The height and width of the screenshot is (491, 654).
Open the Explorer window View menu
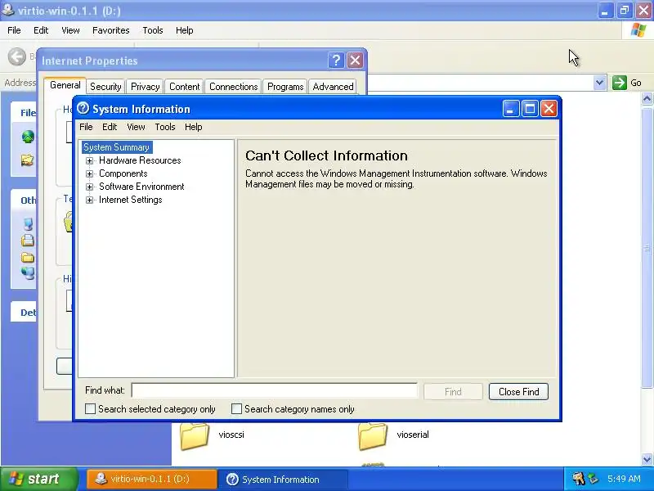click(70, 30)
